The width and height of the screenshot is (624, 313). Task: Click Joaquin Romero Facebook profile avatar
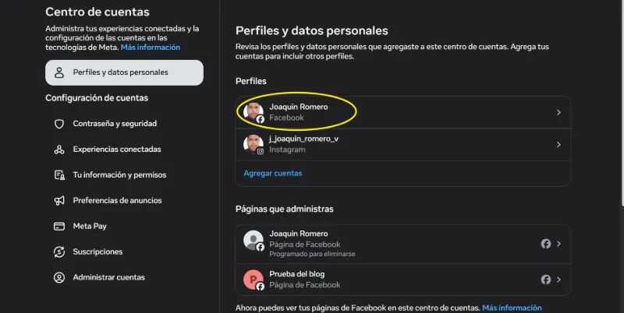pos(253,112)
